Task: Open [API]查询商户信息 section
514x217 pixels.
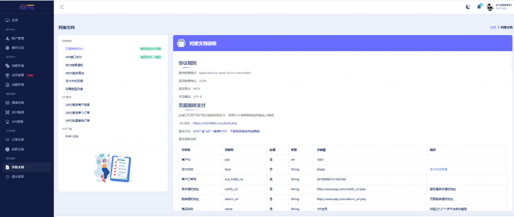Action: [78, 104]
